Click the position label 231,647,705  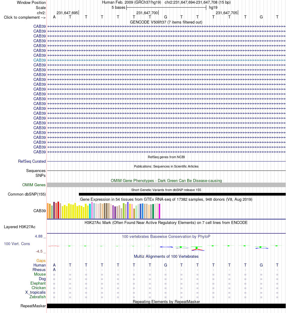(226, 13)
